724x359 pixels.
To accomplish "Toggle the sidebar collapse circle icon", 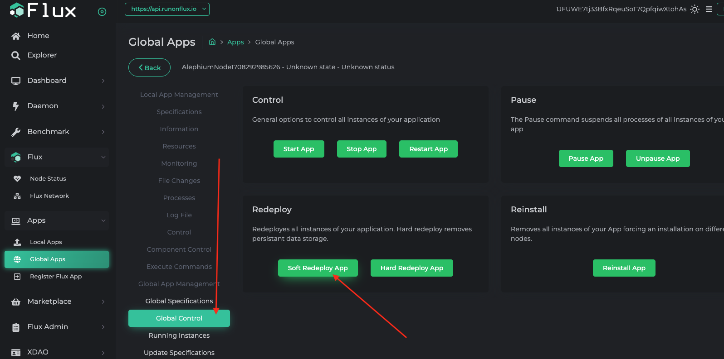I will pos(102,12).
